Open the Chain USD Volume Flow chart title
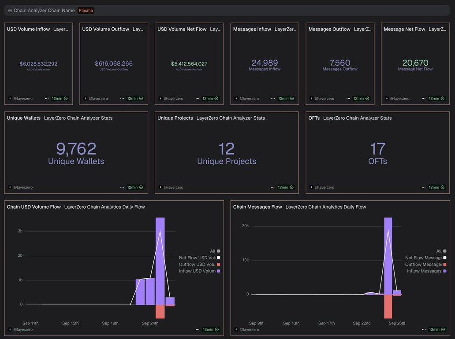 (34, 207)
